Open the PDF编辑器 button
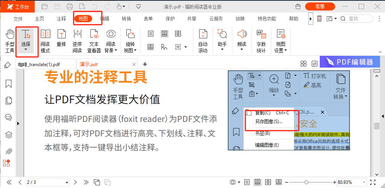 [x=350, y=62]
